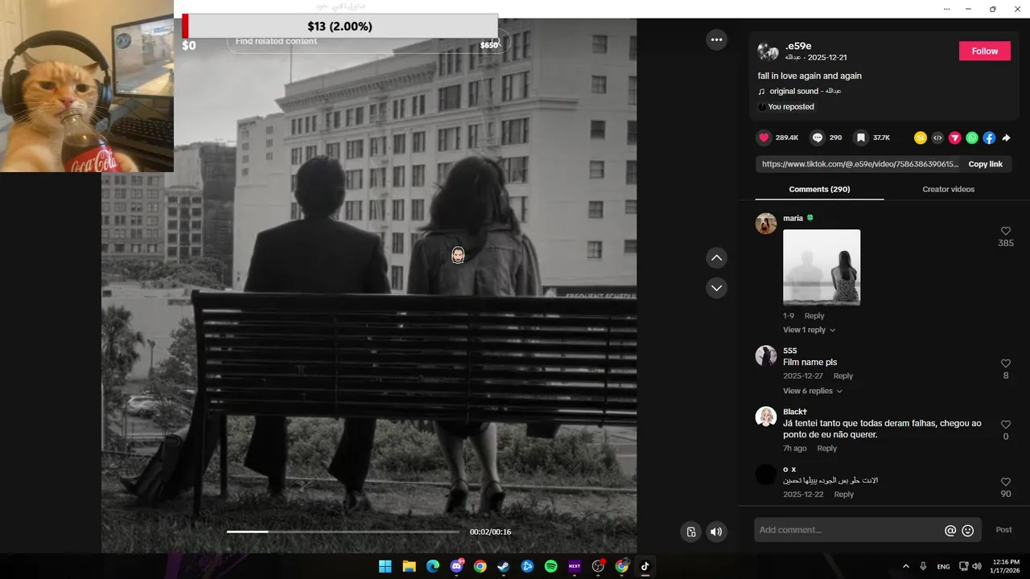
Task: Share the video to WhatsApp
Action: pos(972,138)
